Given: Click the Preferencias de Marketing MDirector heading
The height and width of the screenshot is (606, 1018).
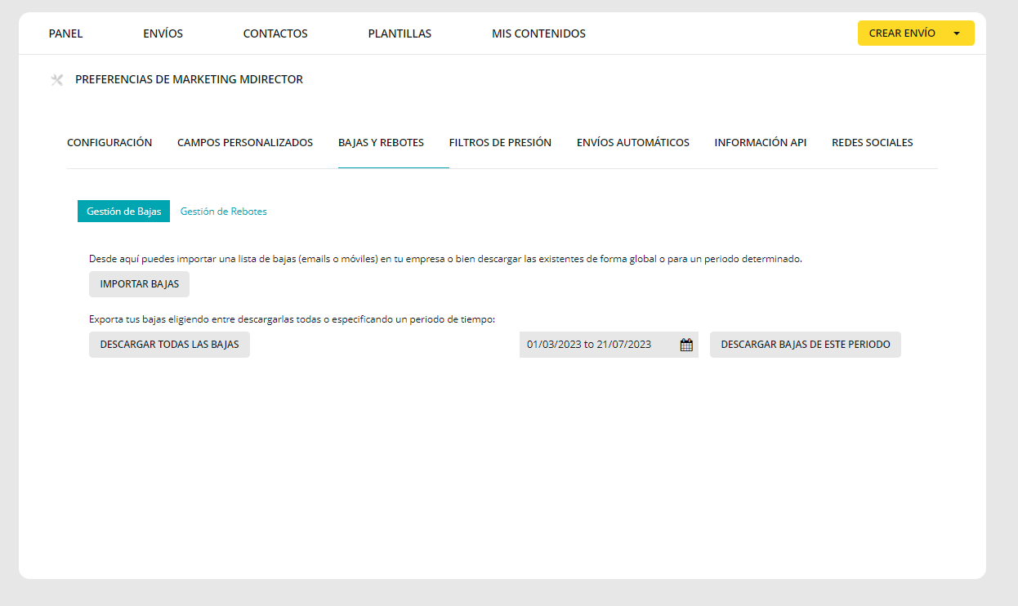Looking at the screenshot, I should point(189,79).
